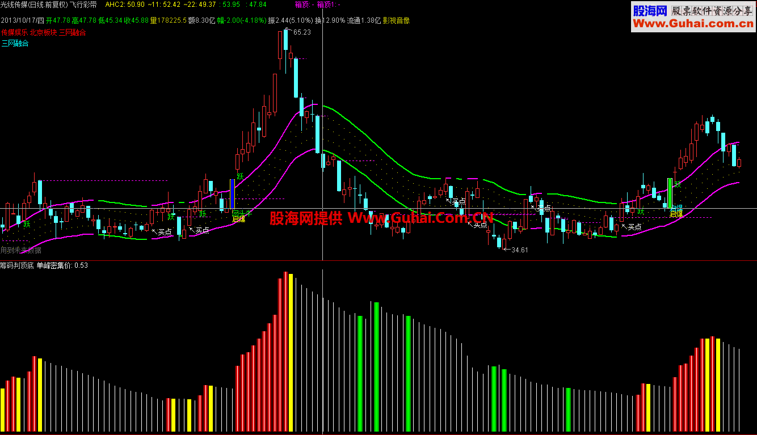Click the cyan 三网融合 label
Screen dimensions: 757x435
15,43
